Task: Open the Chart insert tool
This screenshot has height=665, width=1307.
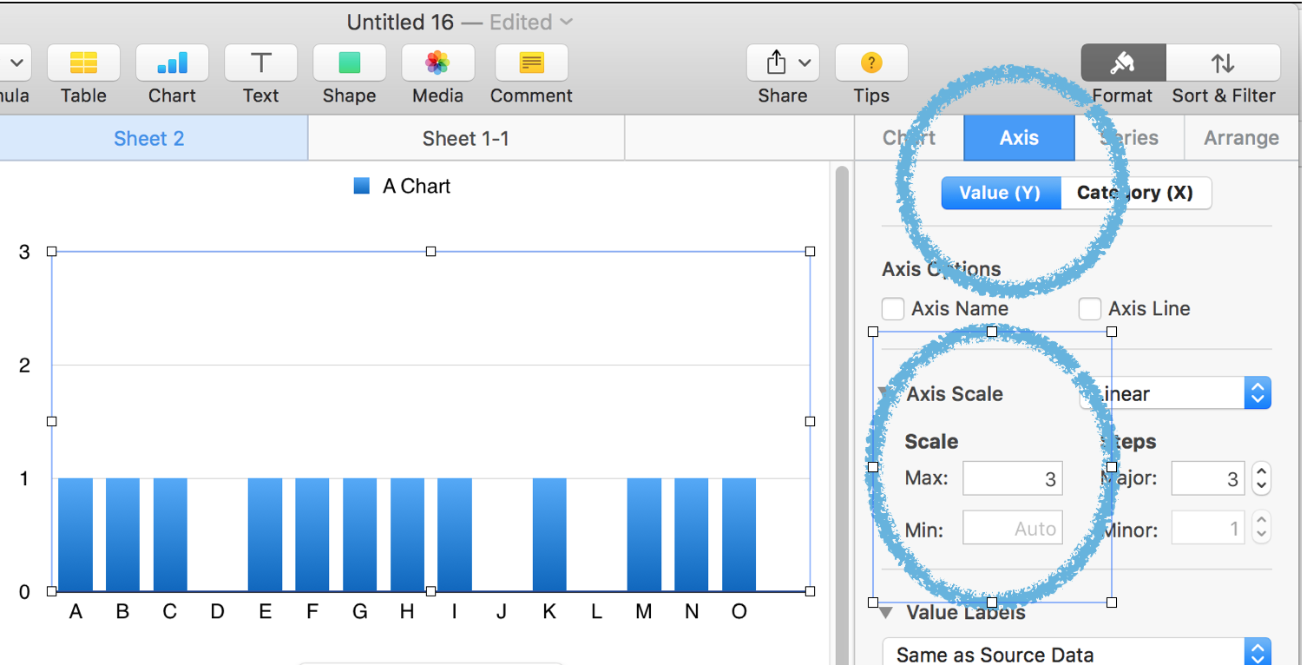Action: point(172,63)
